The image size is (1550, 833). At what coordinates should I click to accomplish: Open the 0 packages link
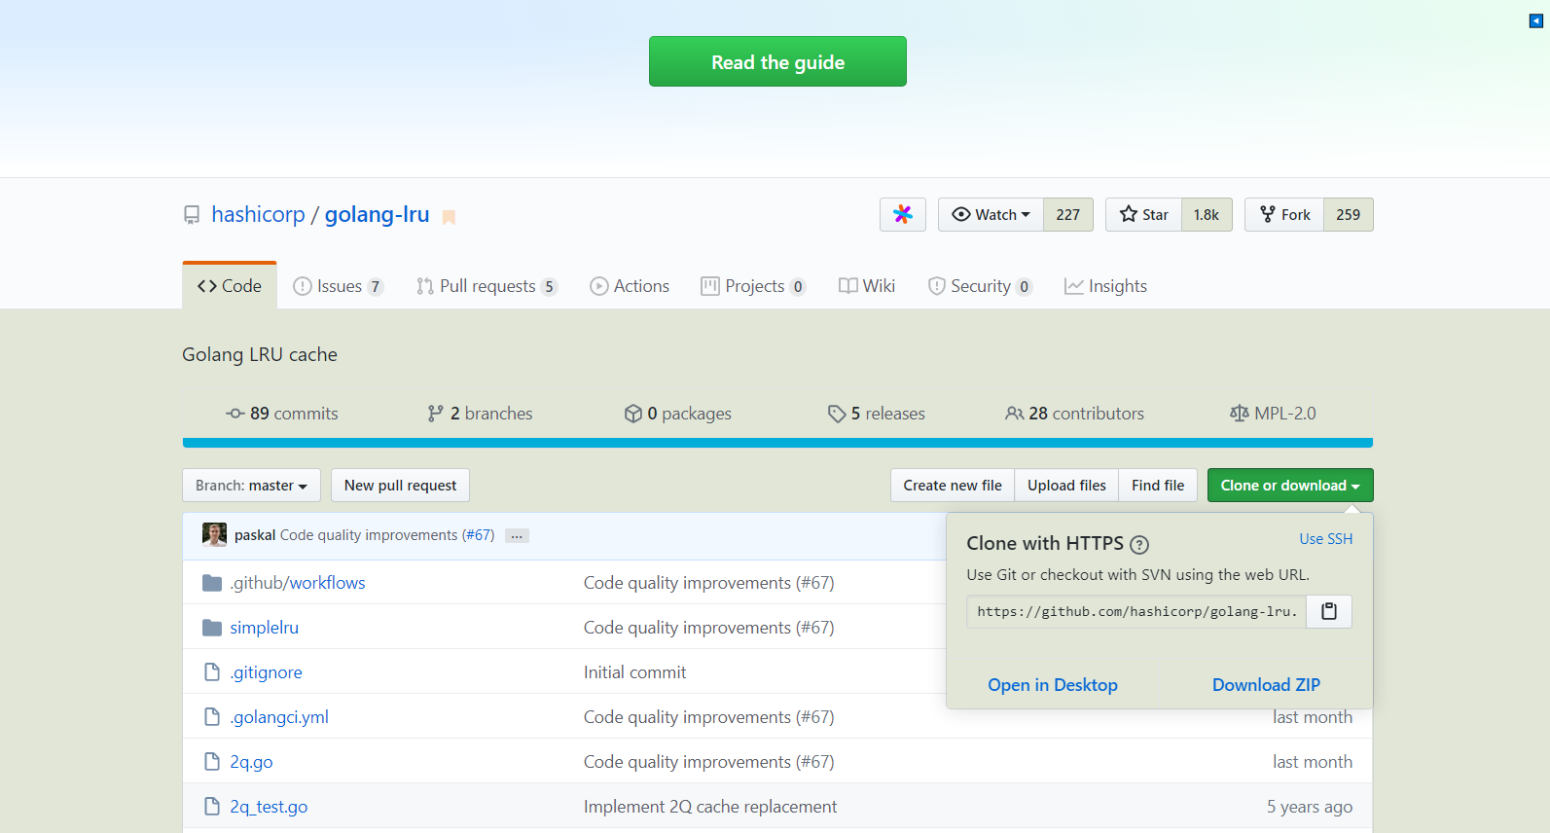[x=678, y=414]
